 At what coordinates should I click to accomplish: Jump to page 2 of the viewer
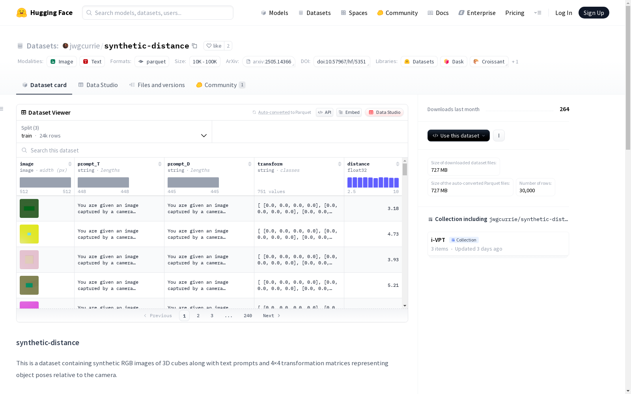[x=198, y=316]
